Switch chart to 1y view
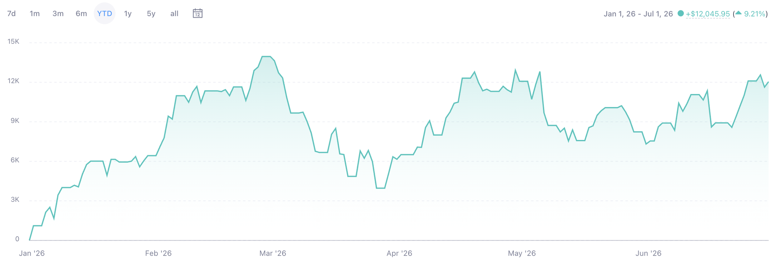The image size is (781, 270). pos(128,13)
